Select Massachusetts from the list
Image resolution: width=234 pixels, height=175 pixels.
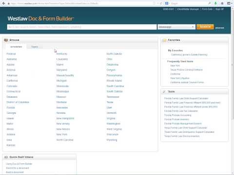[x=65, y=75]
